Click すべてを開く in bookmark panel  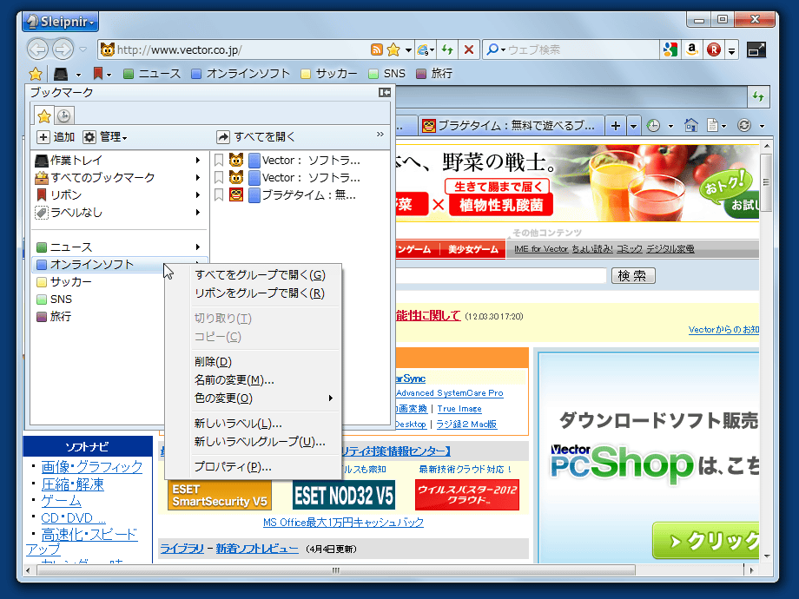click(256, 136)
